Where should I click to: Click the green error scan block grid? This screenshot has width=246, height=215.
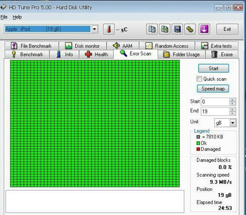(x=95, y=124)
